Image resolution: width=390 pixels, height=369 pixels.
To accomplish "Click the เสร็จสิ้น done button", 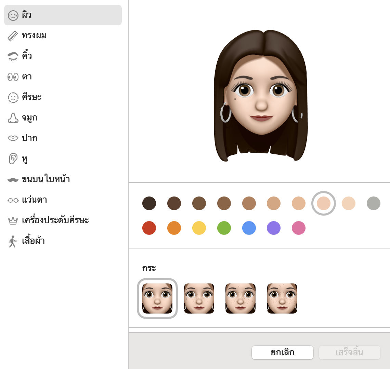I will [x=349, y=353].
